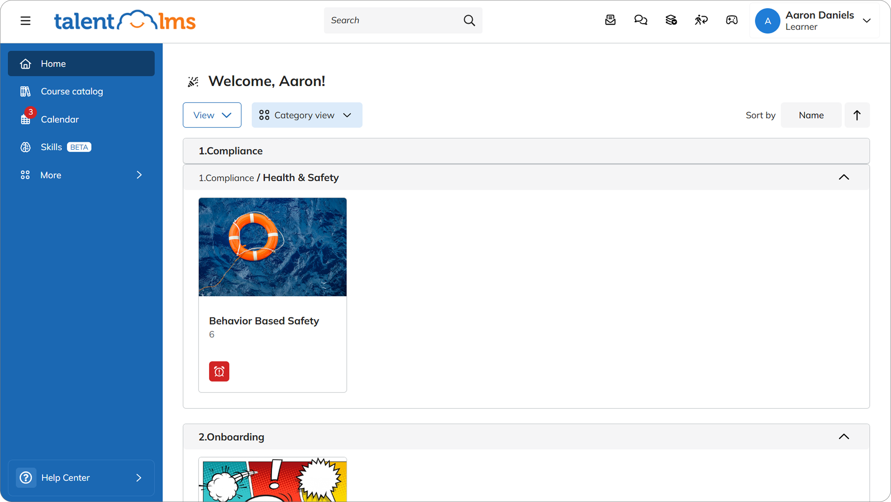Go to Home in sidebar

[x=81, y=63]
